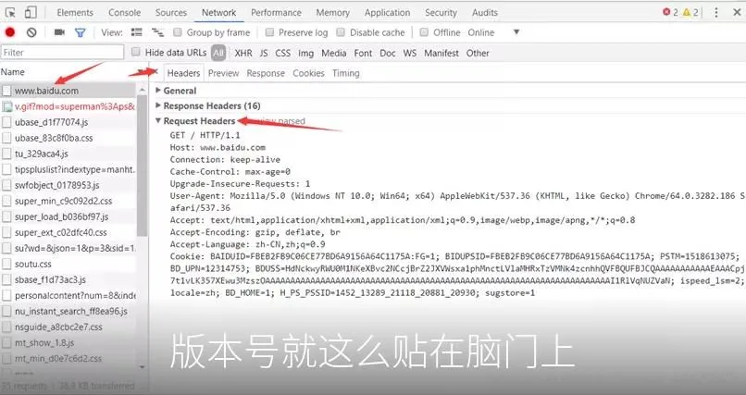Click the v.gif request image icon
746x395 pixels.
coord(7,106)
